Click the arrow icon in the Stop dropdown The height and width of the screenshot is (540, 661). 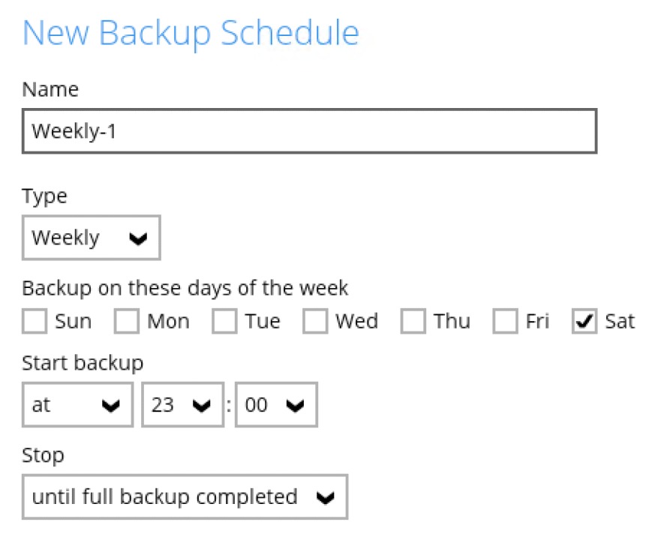click(326, 497)
